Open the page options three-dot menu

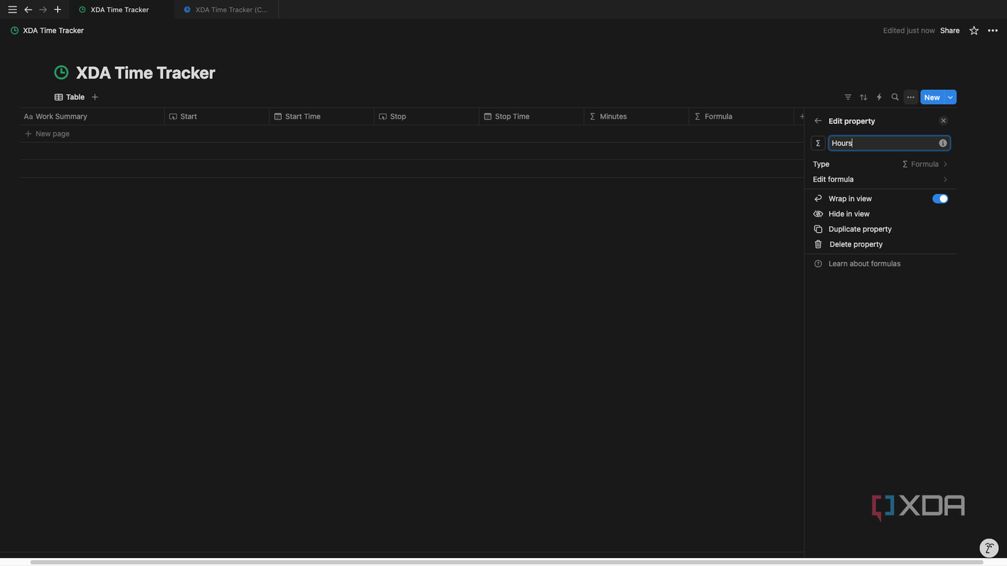[x=993, y=30]
